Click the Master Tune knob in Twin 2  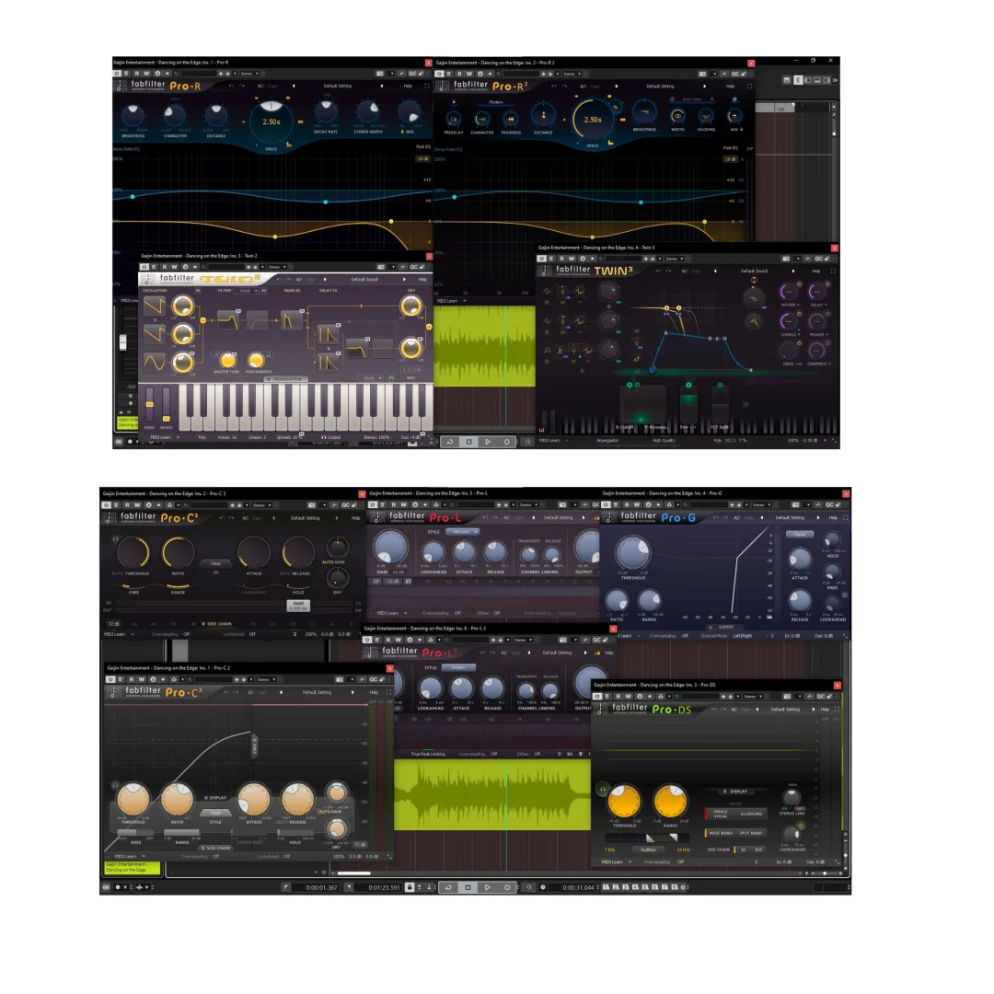227,360
